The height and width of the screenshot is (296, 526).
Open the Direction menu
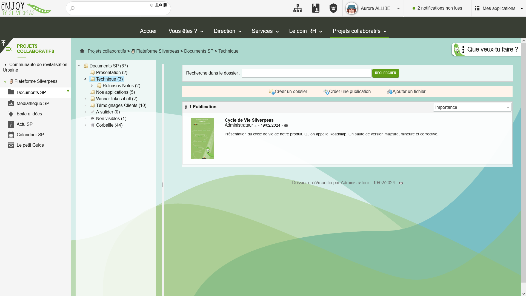coord(227,31)
